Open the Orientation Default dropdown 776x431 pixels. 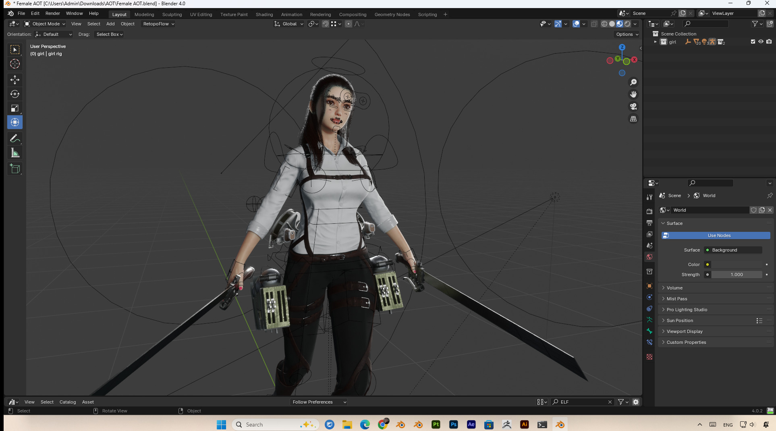(x=54, y=34)
